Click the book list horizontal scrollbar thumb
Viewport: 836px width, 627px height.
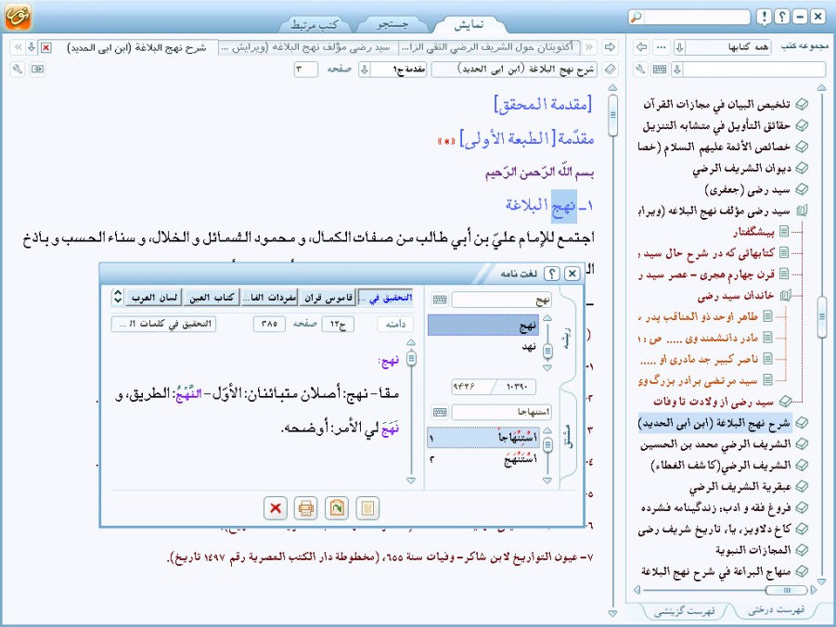coord(786,590)
